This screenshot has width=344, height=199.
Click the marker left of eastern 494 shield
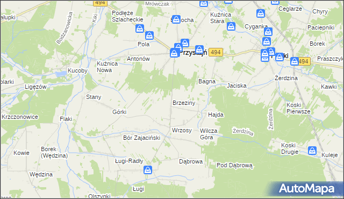(x=295, y=61)
